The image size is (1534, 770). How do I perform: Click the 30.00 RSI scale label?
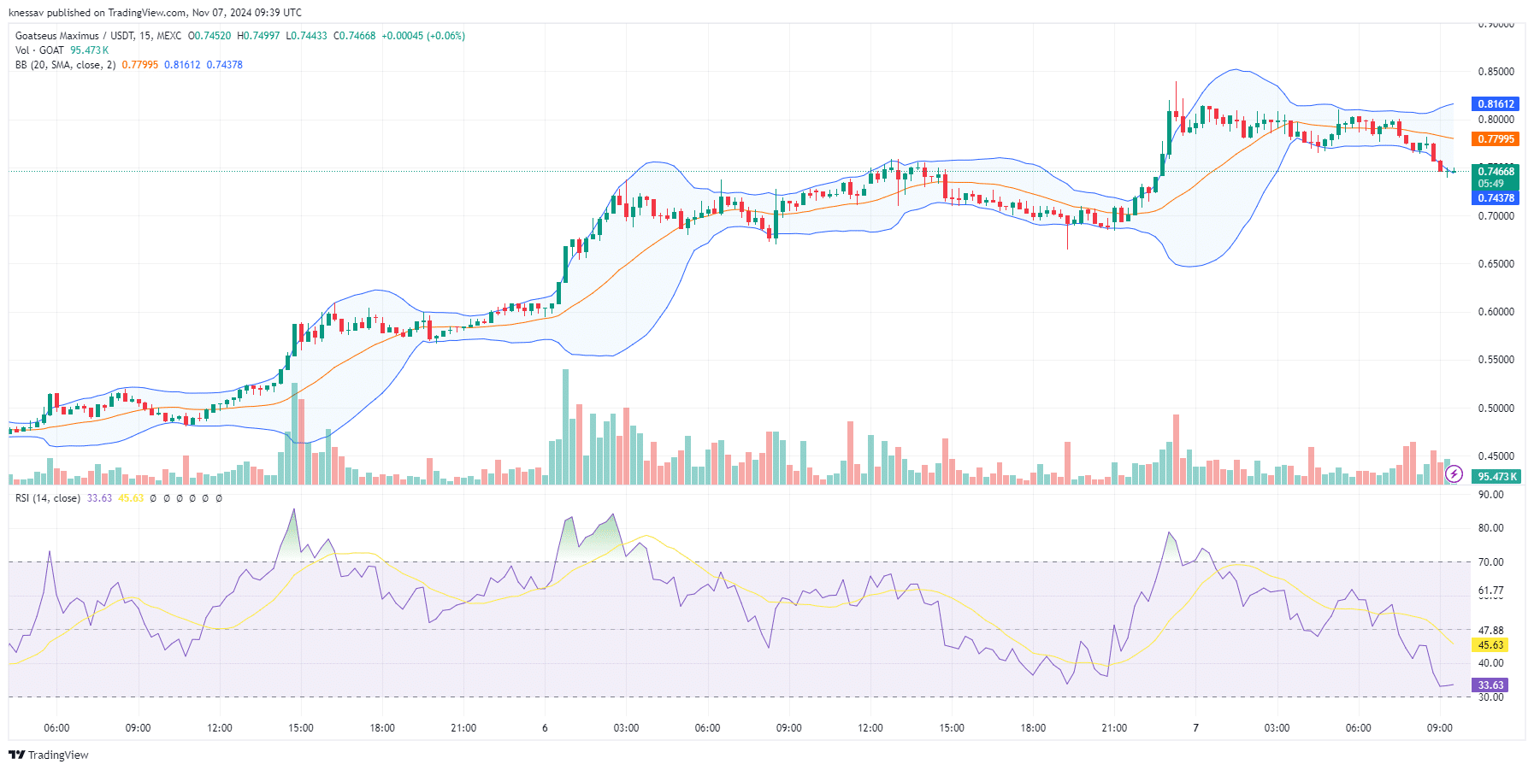pyautogui.click(x=1490, y=697)
